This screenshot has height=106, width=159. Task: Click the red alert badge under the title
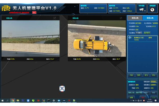point(34,12)
